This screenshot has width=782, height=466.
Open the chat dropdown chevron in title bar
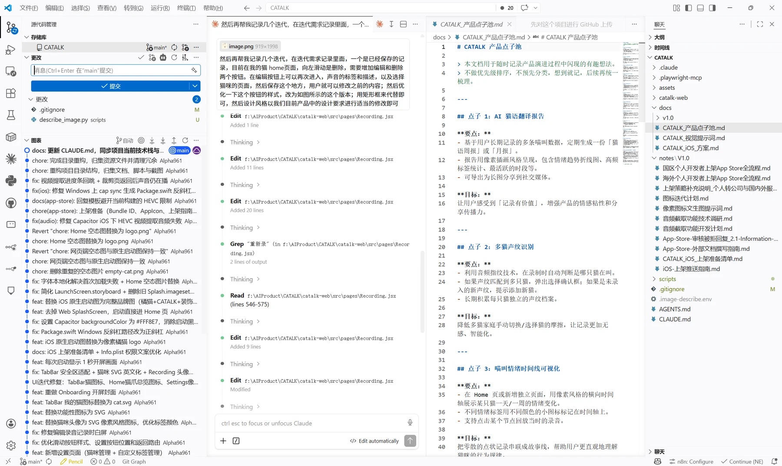(536, 8)
